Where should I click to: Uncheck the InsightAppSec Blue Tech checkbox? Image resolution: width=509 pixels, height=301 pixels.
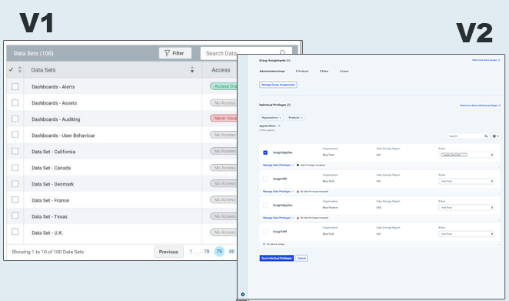(265, 152)
